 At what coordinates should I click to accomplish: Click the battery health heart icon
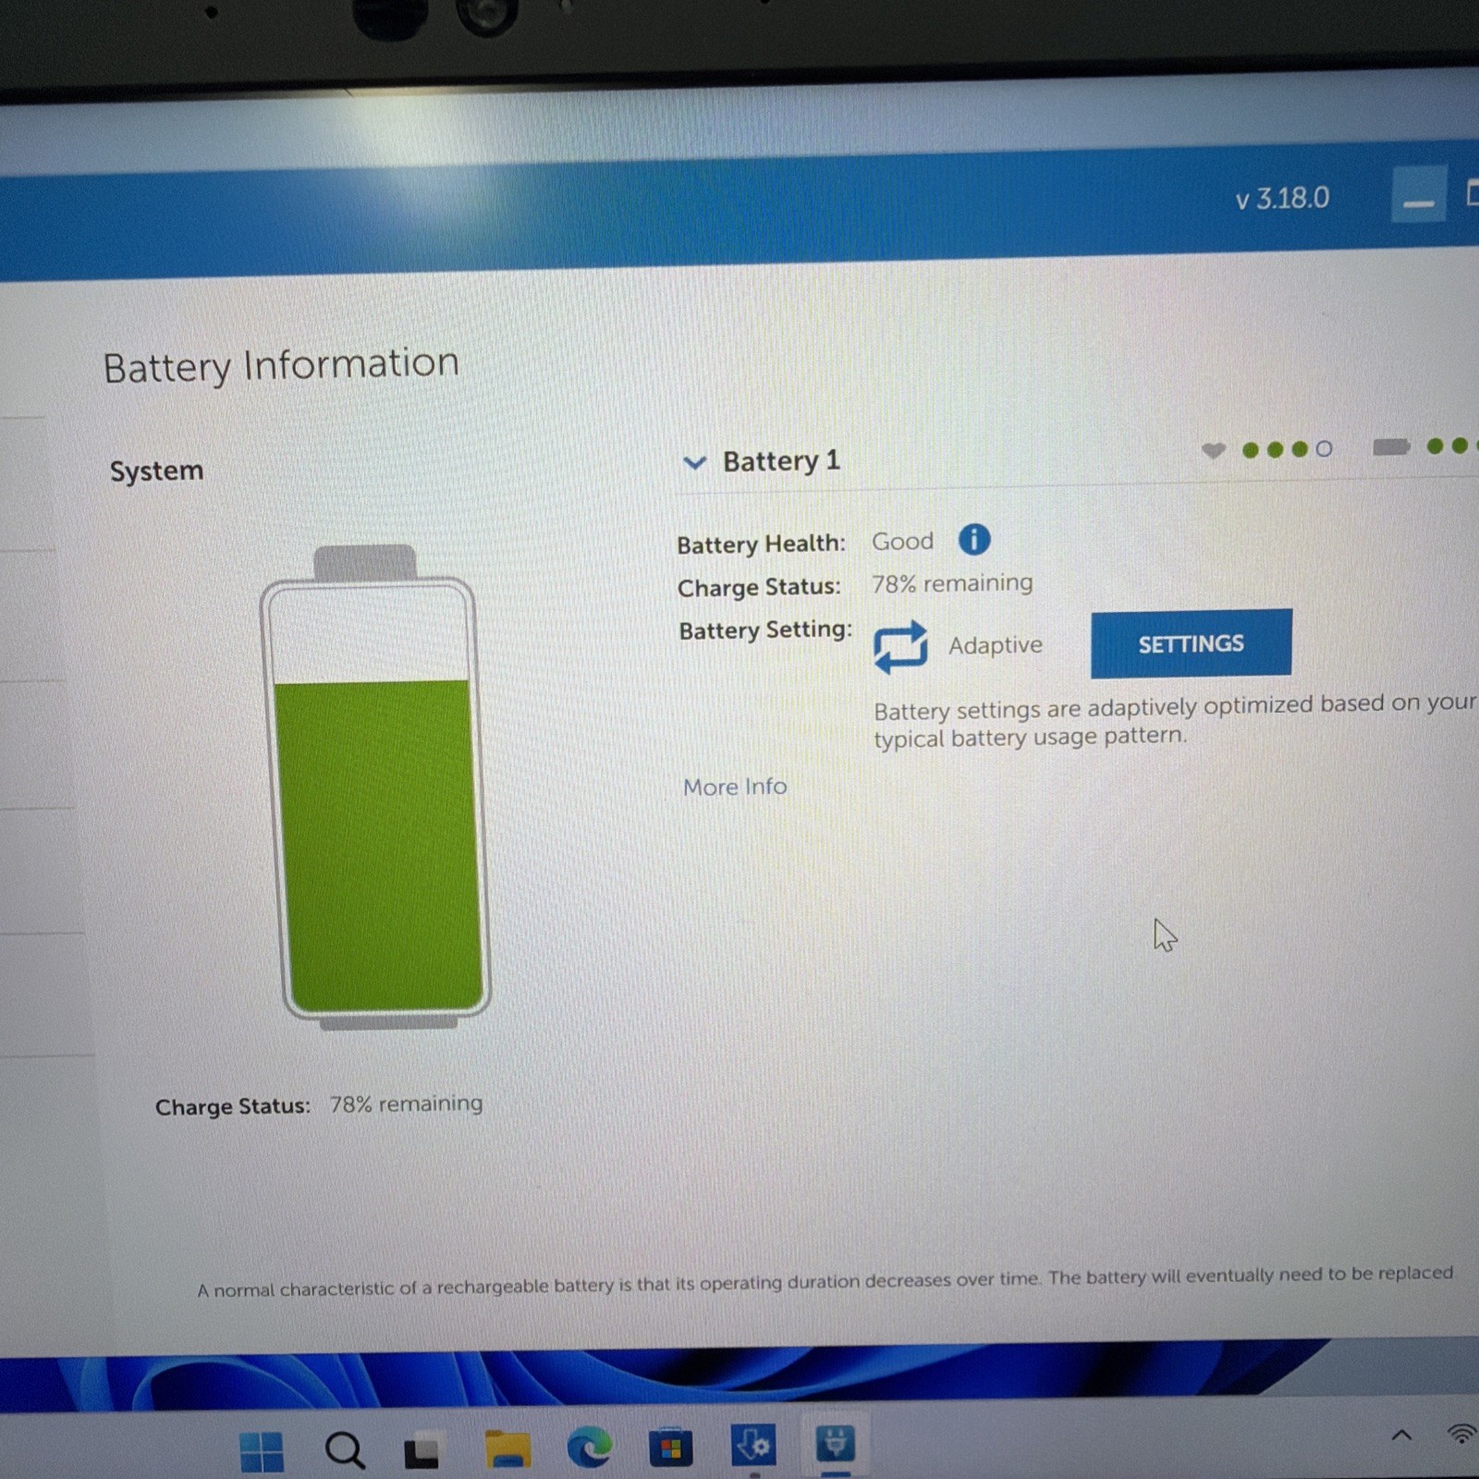[1213, 450]
